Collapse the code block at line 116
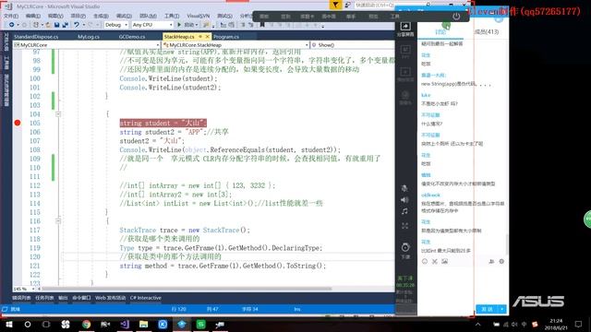The height and width of the screenshot is (332, 591). click(x=58, y=221)
